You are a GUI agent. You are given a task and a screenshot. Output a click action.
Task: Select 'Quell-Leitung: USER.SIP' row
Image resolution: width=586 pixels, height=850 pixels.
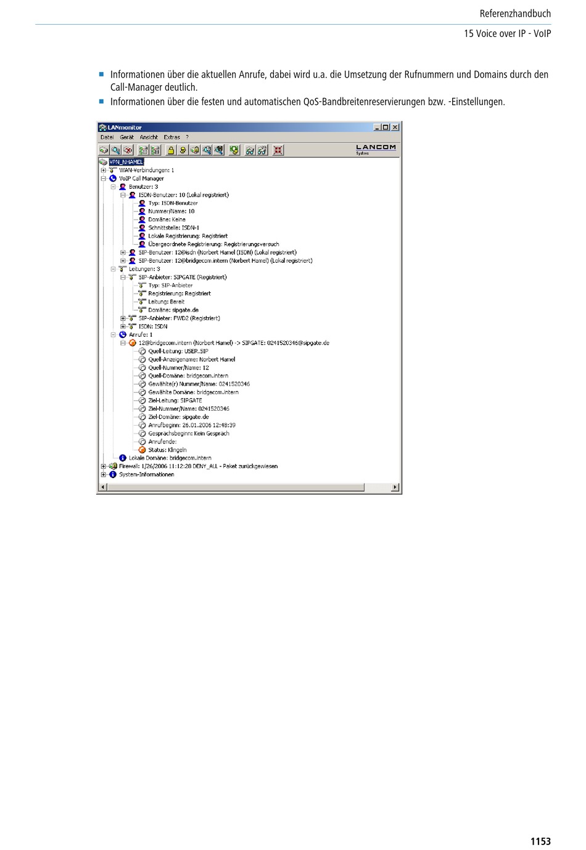[x=178, y=351]
